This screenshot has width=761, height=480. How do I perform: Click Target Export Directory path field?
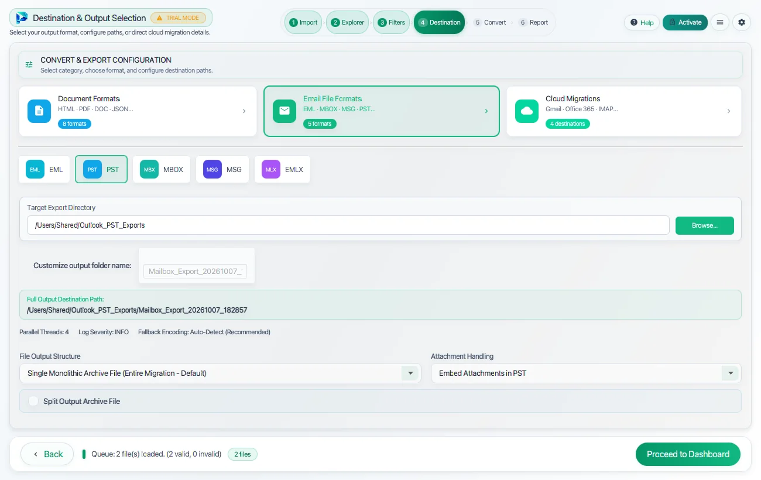click(x=348, y=225)
